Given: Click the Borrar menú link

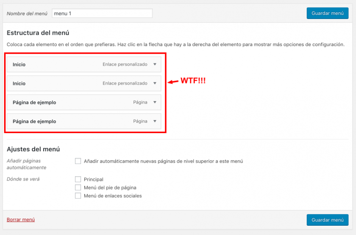Looking at the screenshot, I should (21, 220).
